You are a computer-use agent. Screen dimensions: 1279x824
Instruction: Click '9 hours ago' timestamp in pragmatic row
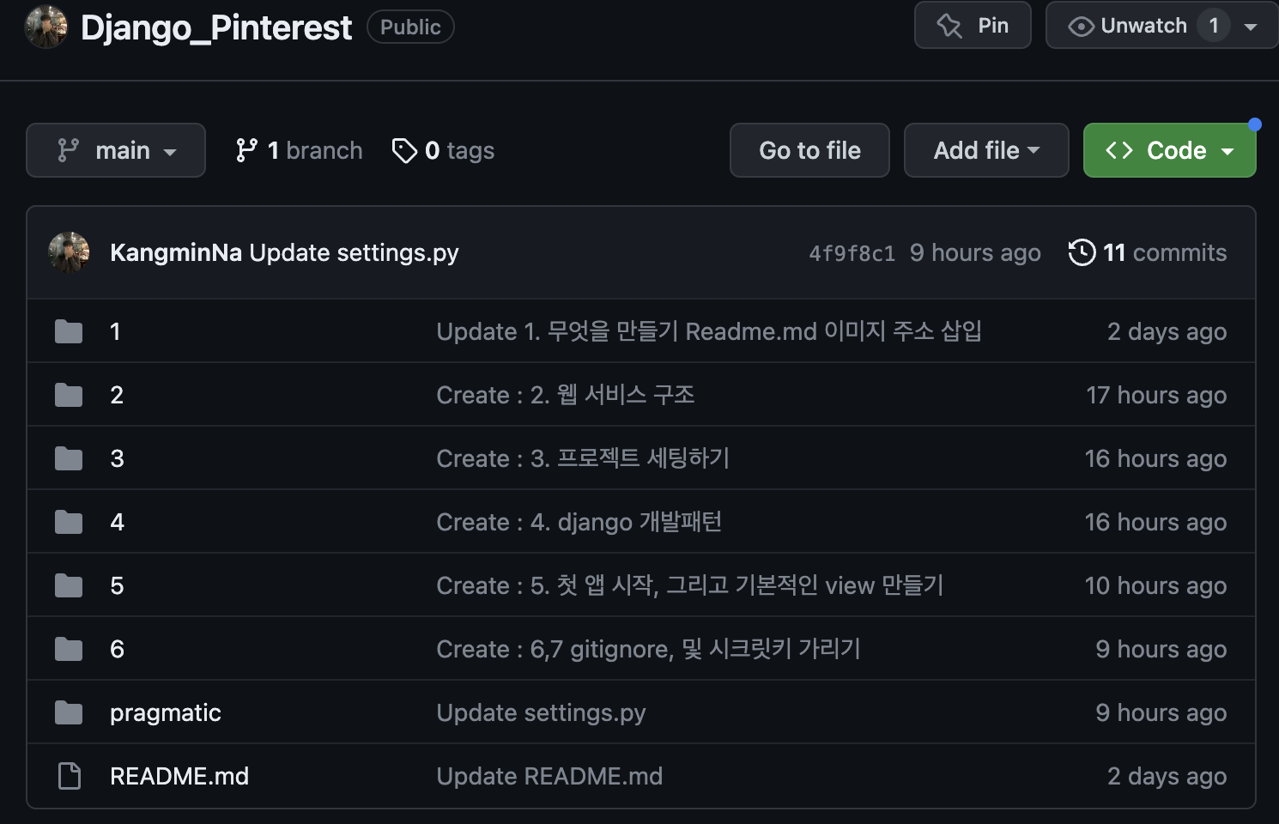coord(1161,712)
